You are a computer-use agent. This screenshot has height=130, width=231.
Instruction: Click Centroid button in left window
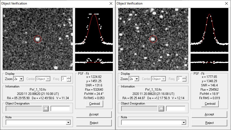click(x=94, y=104)
